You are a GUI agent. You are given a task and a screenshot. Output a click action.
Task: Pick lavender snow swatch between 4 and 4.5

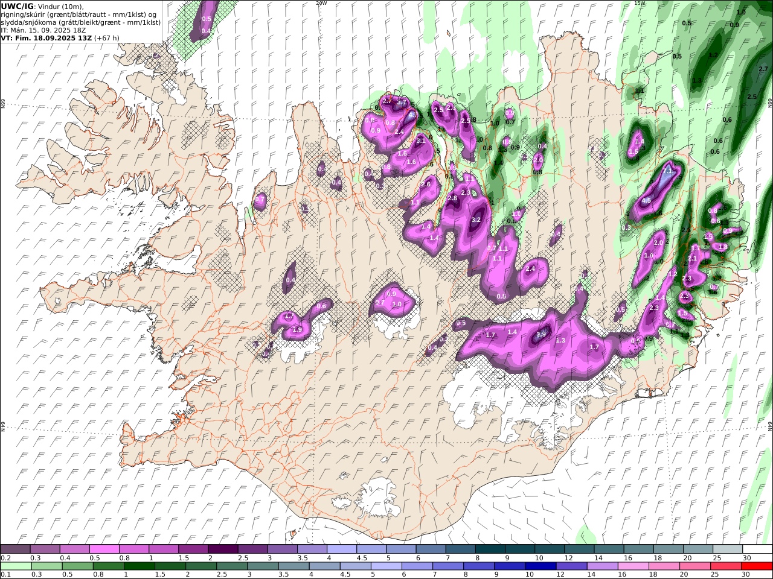[x=341, y=549]
